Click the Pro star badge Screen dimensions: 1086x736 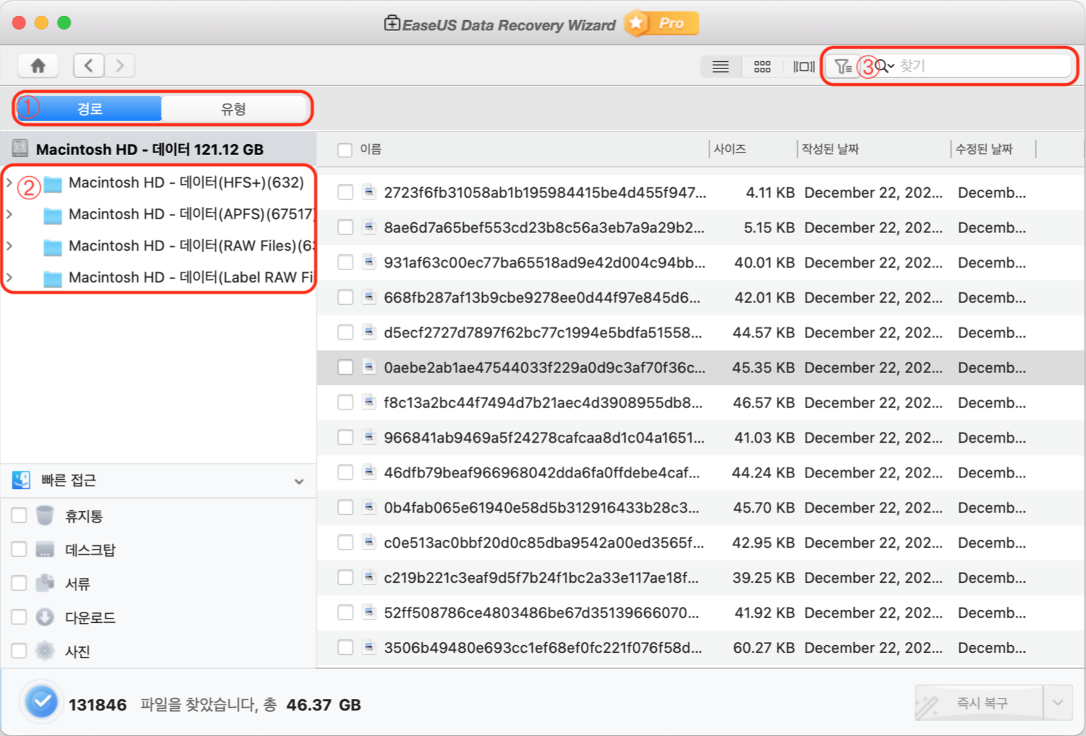tap(661, 24)
